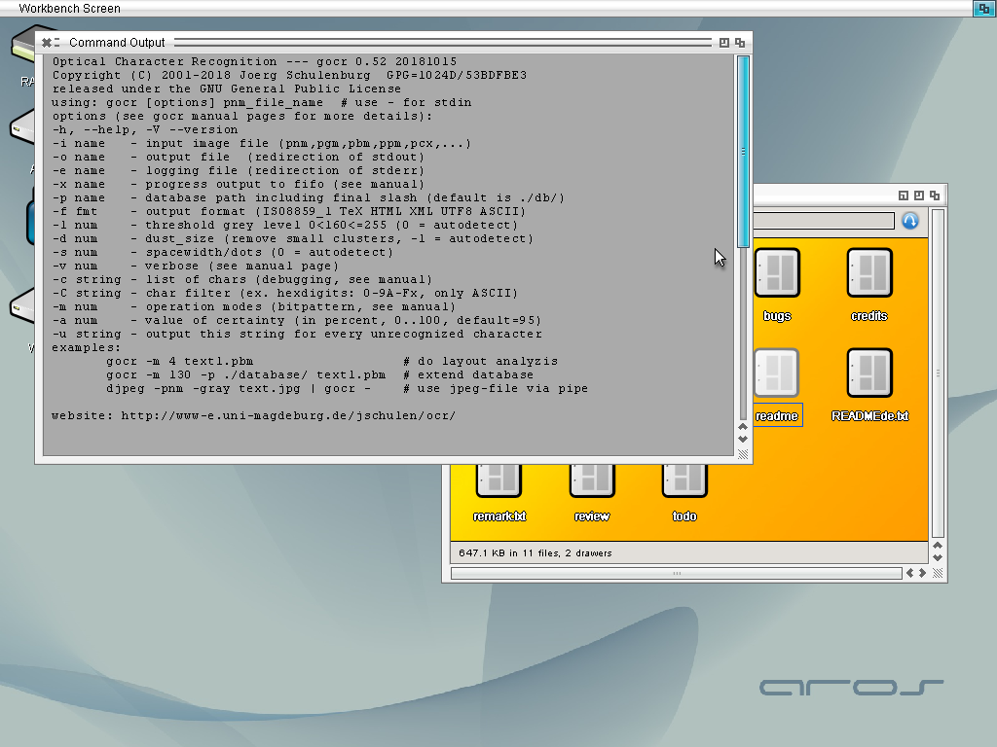
Task: Click the drawer window horizontal scrollbar
Action: click(x=677, y=574)
